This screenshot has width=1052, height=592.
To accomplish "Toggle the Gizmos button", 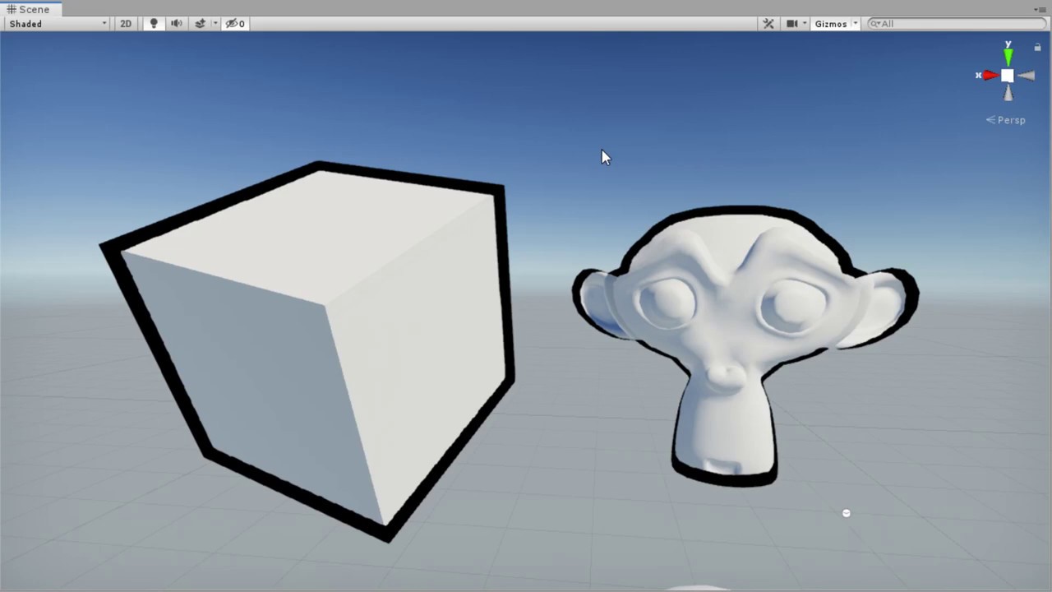I will coord(830,24).
